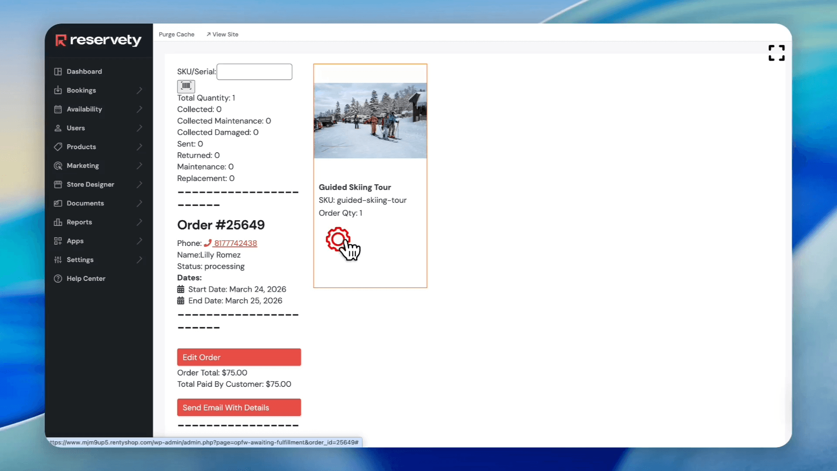
Task: Click the Products tag icon
Action: (58, 147)
